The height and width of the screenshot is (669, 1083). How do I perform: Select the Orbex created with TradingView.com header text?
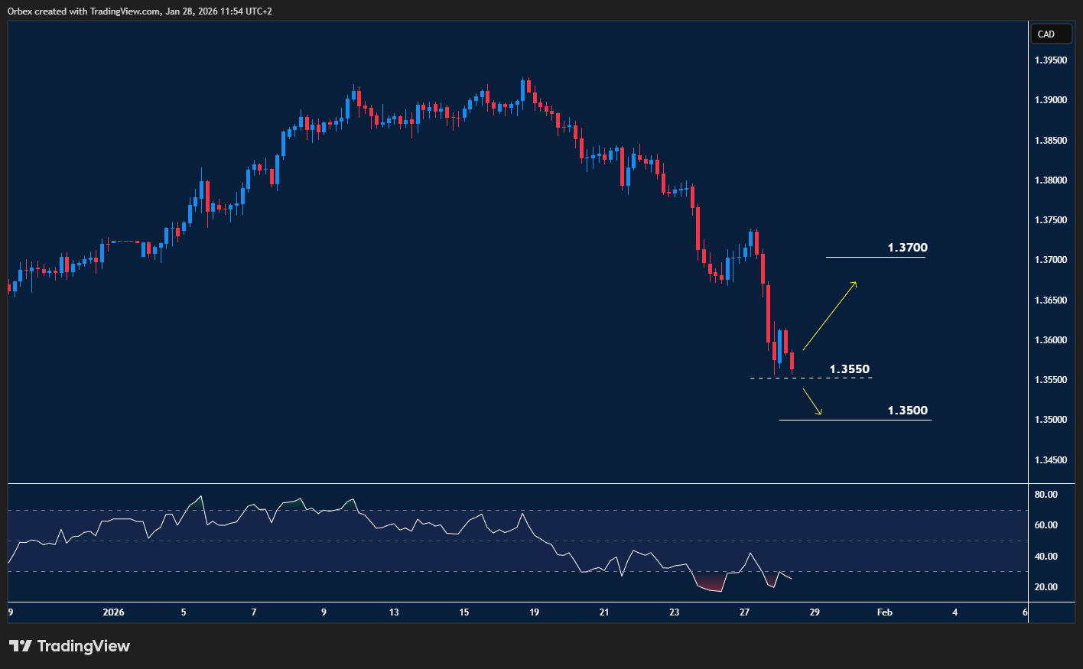(x=139, y=11)
